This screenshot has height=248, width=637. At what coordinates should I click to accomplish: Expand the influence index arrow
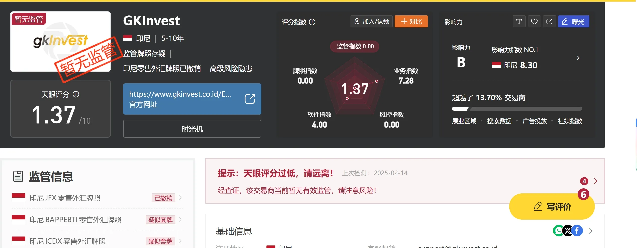tap(578, 58)
